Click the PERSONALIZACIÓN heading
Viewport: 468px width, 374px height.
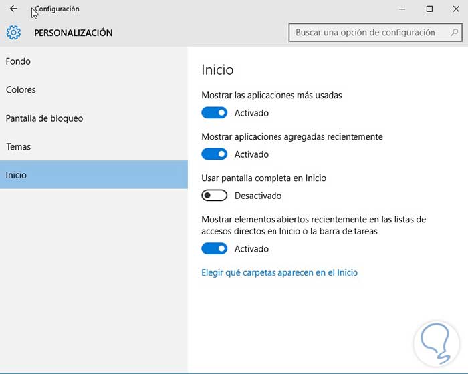click(x=74, y=33)
